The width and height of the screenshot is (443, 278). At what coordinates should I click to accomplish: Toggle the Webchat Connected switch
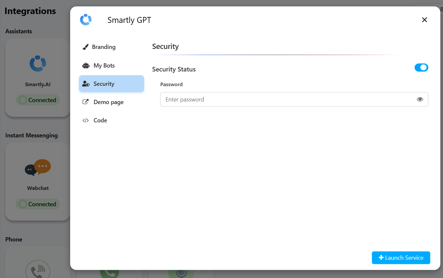pos(38,204)
